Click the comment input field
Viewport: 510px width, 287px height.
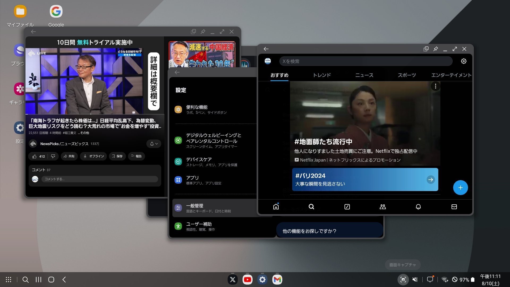point(100,179)
